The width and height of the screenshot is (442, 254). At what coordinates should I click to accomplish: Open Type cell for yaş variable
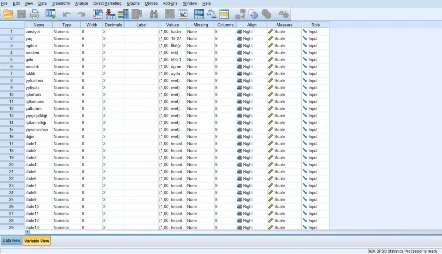pyautogui.click(x=67, y=39)
